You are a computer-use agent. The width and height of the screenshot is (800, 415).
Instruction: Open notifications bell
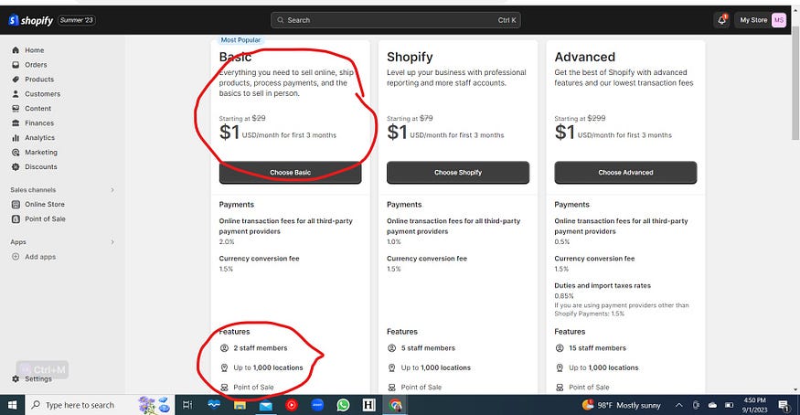(721, 20)
